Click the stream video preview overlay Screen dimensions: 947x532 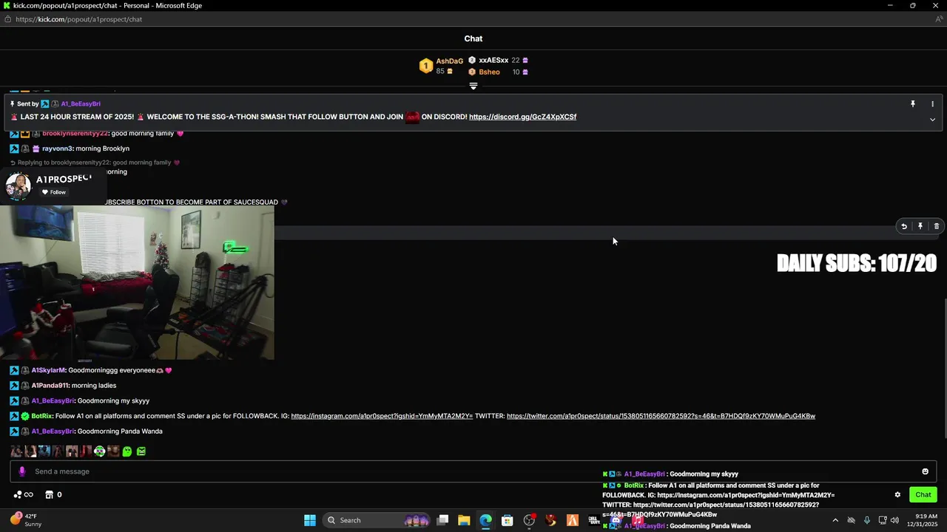tap(137, 283)
